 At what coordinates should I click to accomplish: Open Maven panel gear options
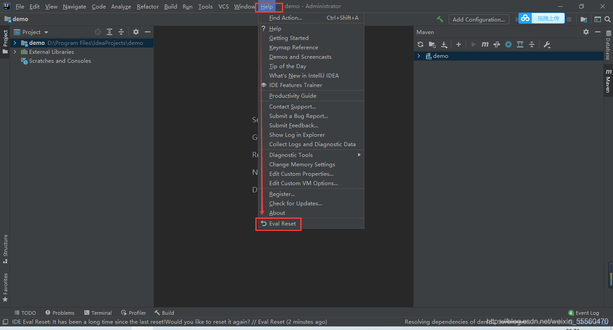tap(586, 32)
